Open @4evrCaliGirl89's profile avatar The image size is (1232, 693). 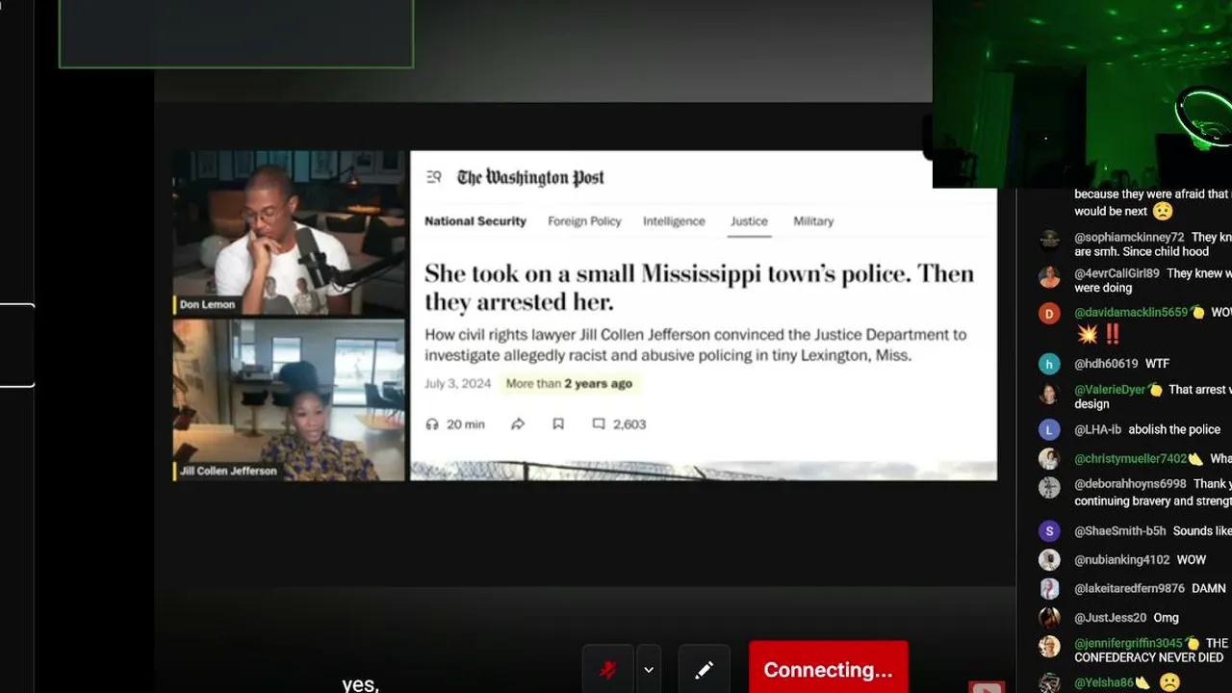[x=1049, y=277]
